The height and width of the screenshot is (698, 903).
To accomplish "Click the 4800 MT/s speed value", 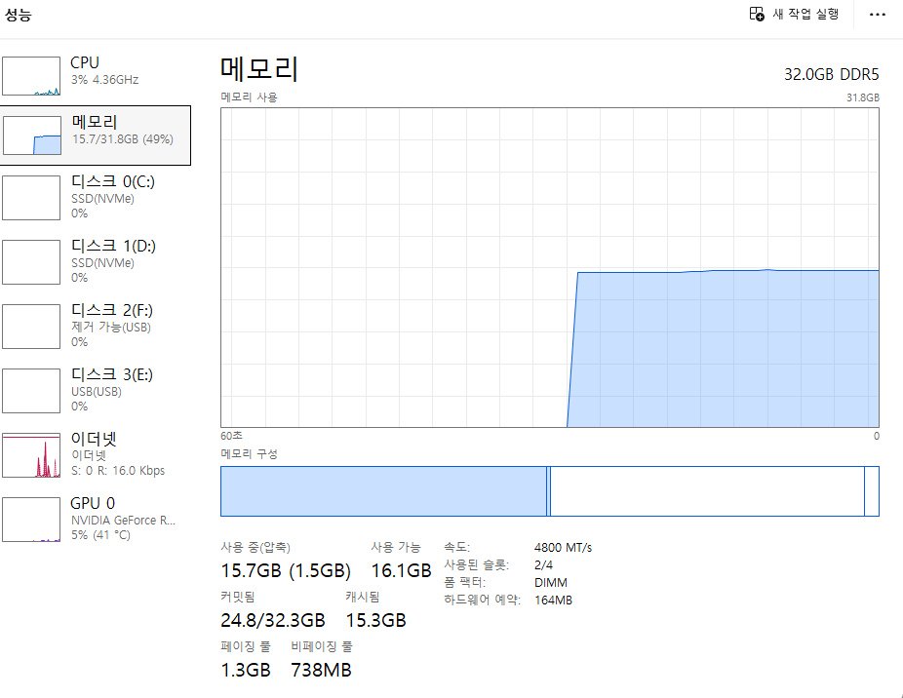I will click(x=563, y=548).
